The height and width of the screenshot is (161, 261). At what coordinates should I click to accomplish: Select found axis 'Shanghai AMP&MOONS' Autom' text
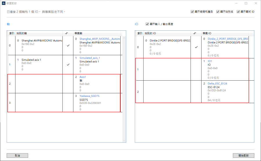point(42,40)
